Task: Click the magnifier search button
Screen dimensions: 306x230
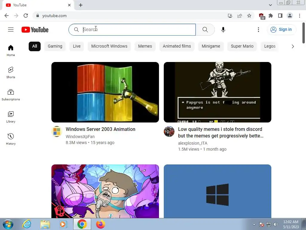Action: pos(205,30)
